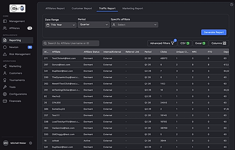The width and height of the screenshot is (235, 150).
Task: Switch to the Affiliates Report tab
Action: pos(55,9)
